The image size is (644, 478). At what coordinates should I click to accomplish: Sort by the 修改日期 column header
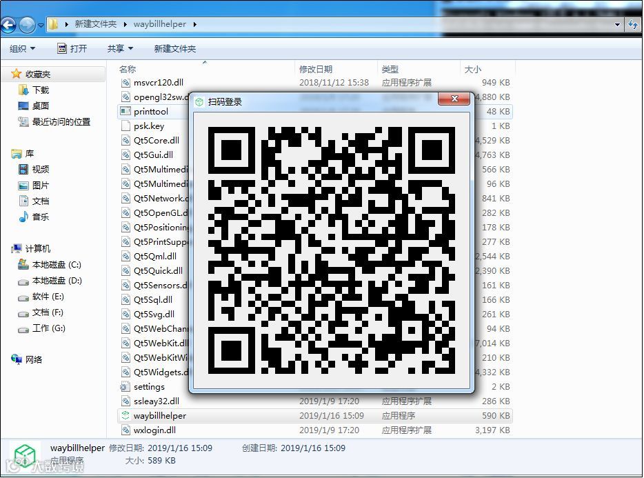[315, 69]
